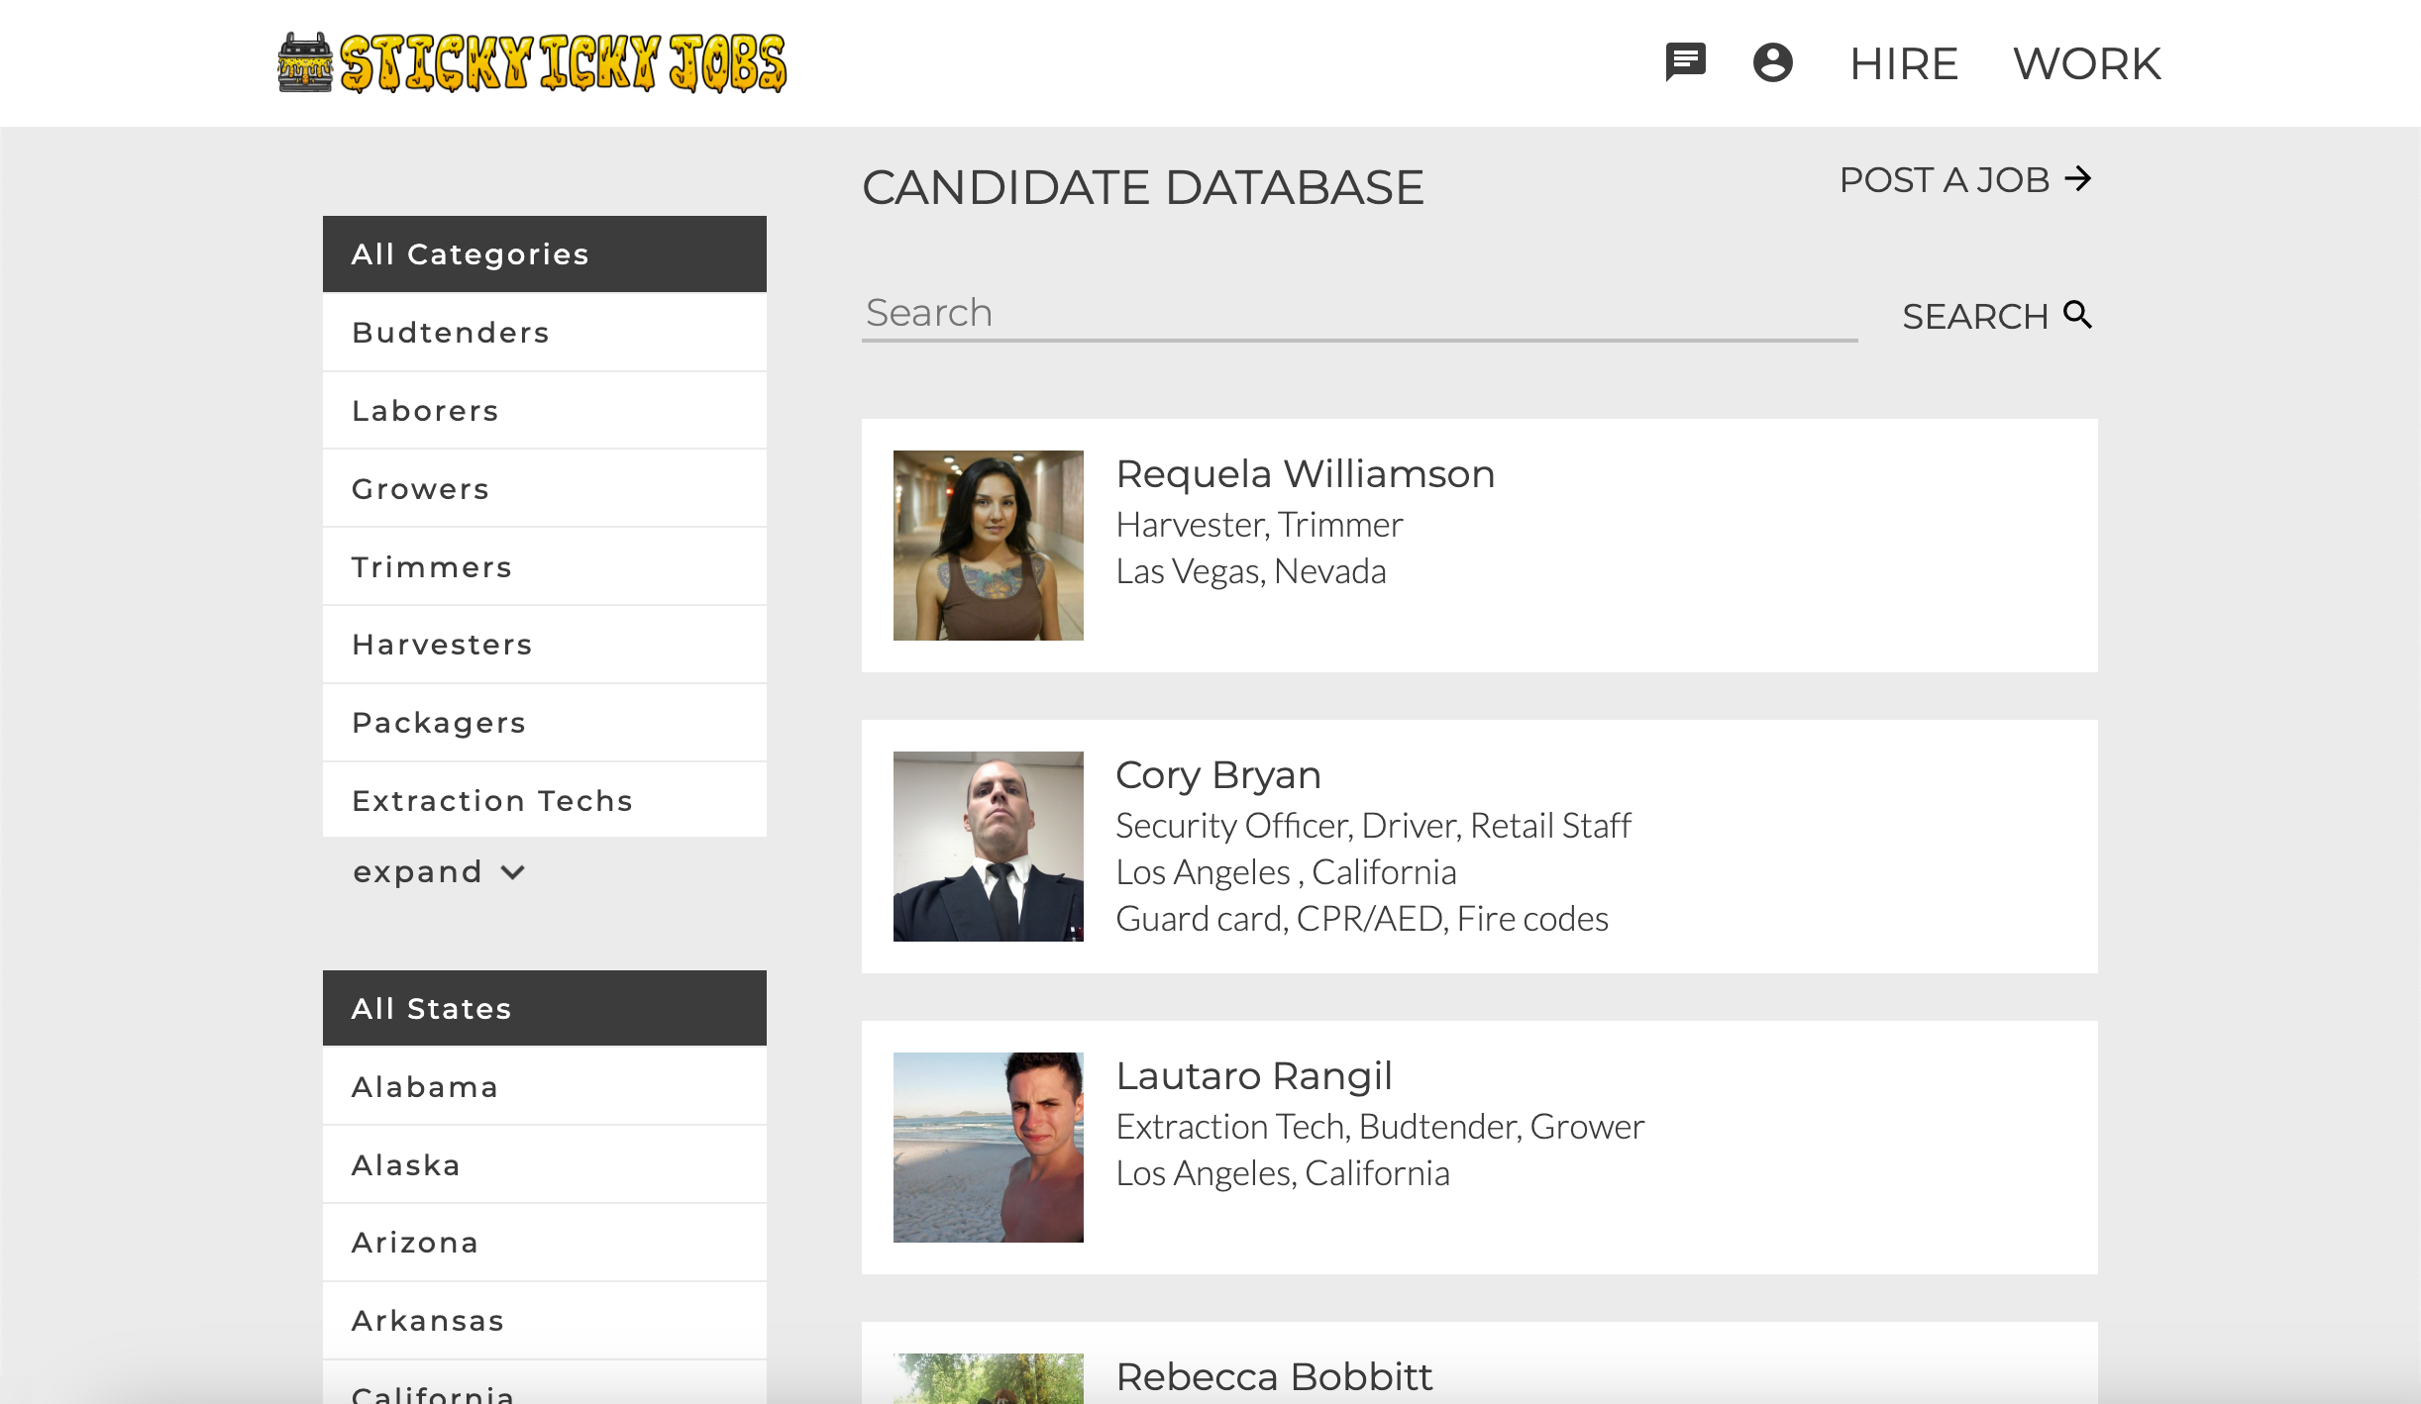Select the Budtenders category
2421x1404 pixels.
click(x=544, y=333)
